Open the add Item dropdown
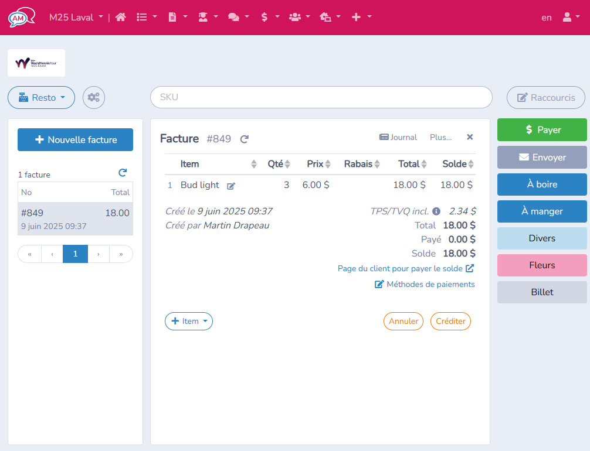This screenshot has height=451, width=590. [189, 322]
